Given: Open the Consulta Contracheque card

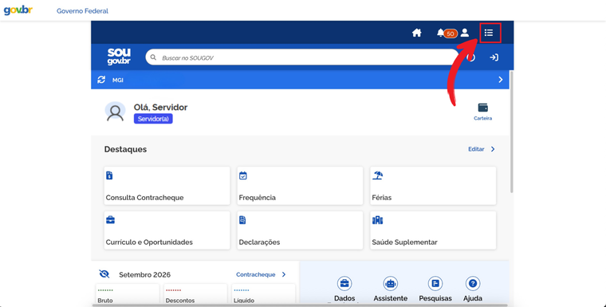Looking at the screenshot, I should pyautogui.click(x=167, y=186).
